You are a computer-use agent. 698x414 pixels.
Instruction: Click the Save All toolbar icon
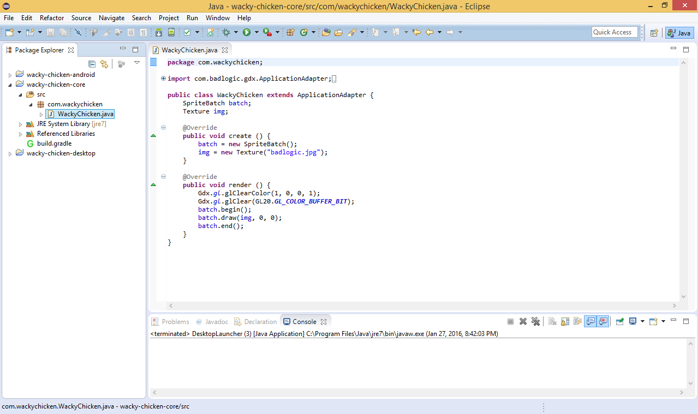62,32
